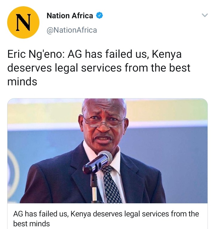The width and height of the screenshot is (215, 229).
Task: Click the word 'minds' ending the tweet
Action: pyautogui.click(x=22, y=81)
